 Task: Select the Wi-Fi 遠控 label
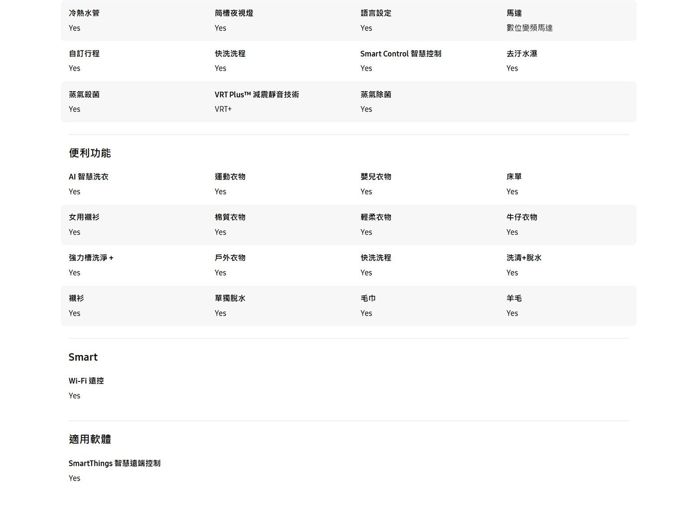tap(86, 380)
